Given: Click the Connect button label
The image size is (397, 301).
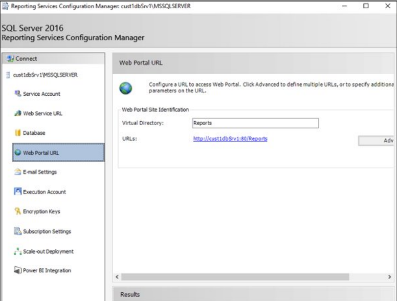Looking at the screenshot, I should point(26,59).
